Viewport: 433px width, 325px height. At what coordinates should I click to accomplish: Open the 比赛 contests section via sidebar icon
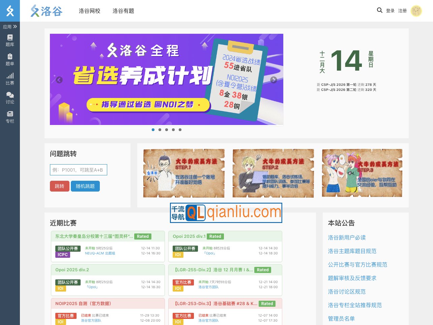click(x=10, y=78)
